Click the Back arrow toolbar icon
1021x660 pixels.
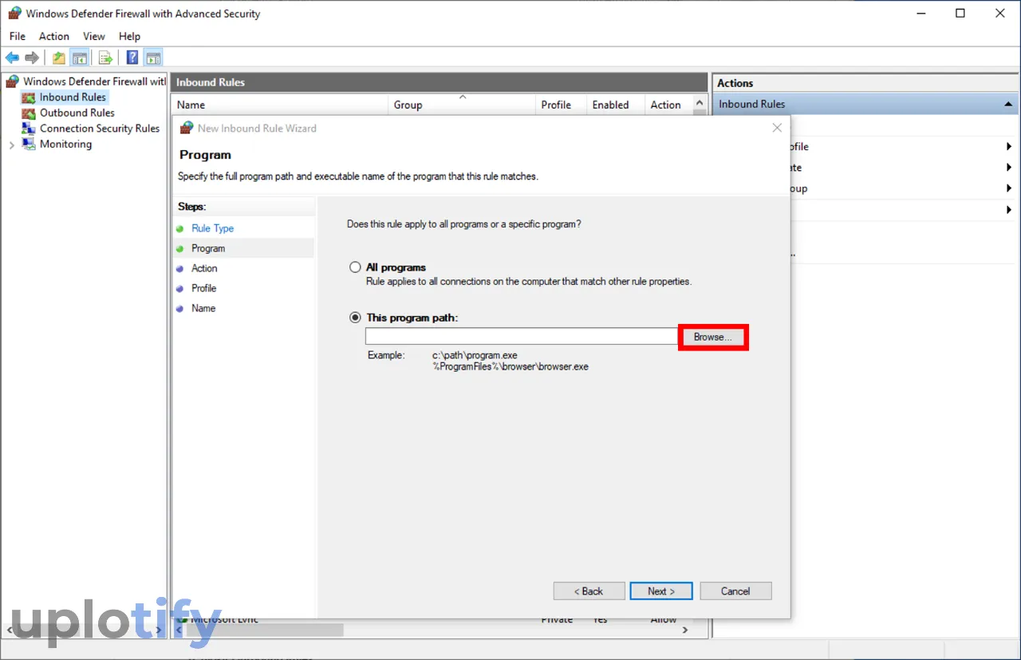tap(12, 57)
